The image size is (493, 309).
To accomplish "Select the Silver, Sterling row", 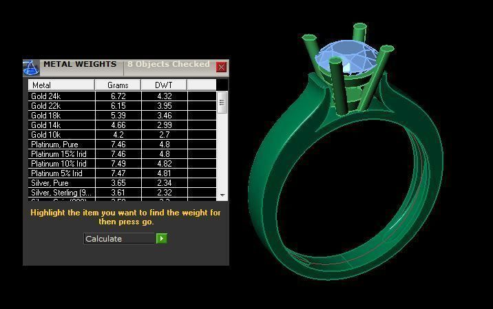I will pos(123,193).
